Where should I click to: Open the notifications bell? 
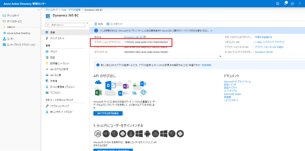[285, 4]
